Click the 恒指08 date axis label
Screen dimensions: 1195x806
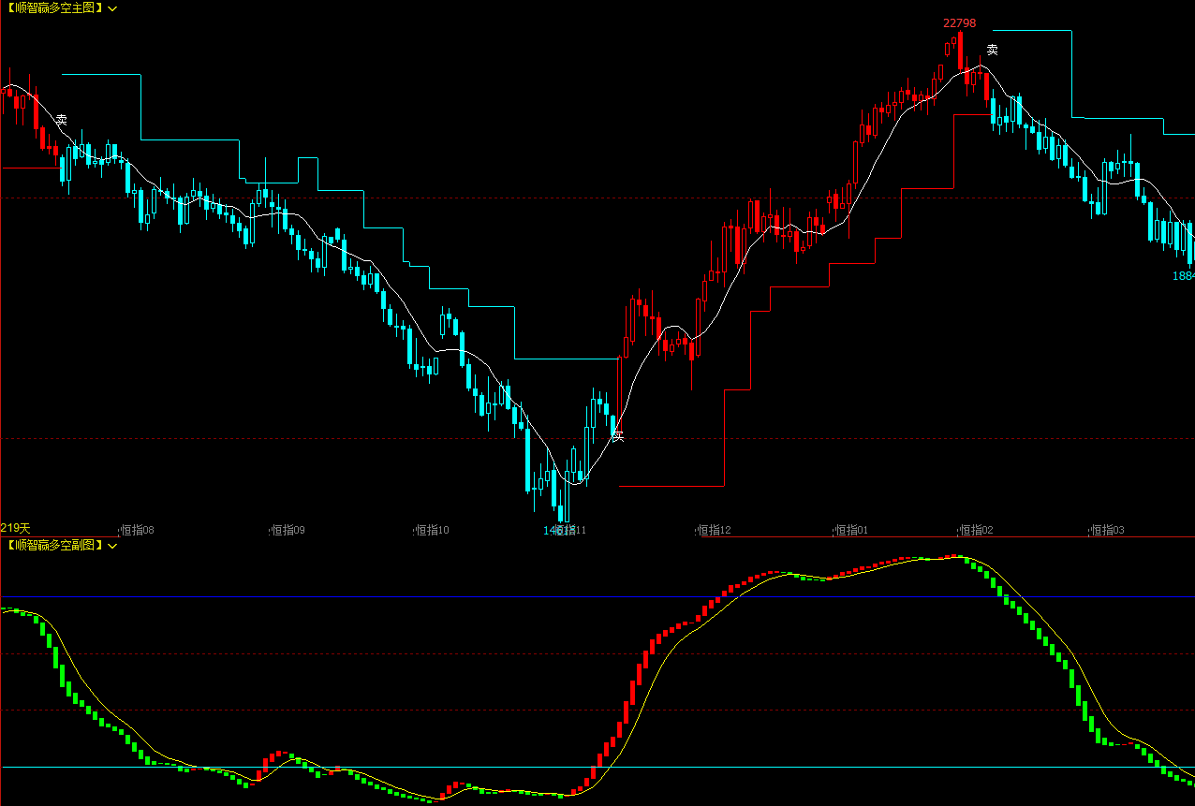tap(139, 530)
